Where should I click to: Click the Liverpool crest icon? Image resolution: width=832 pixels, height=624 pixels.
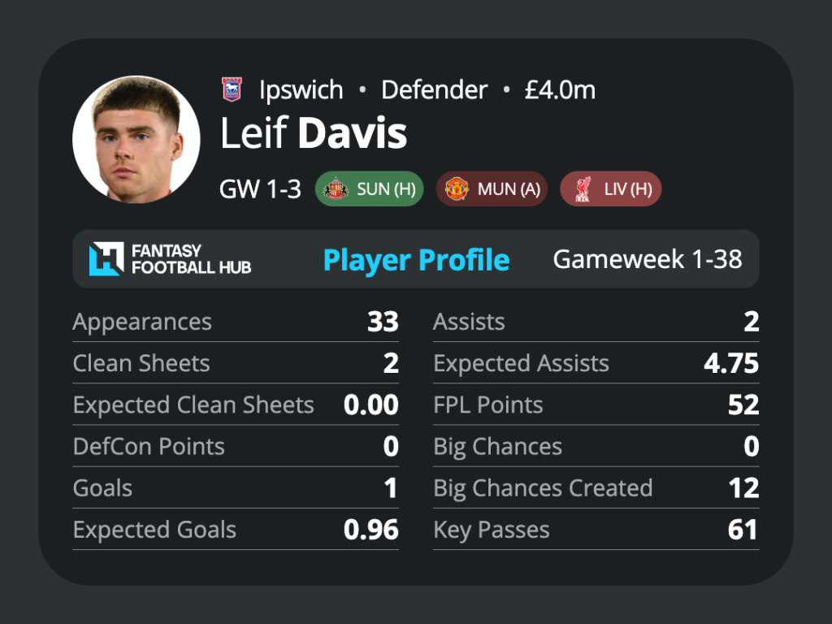(583, 188)
